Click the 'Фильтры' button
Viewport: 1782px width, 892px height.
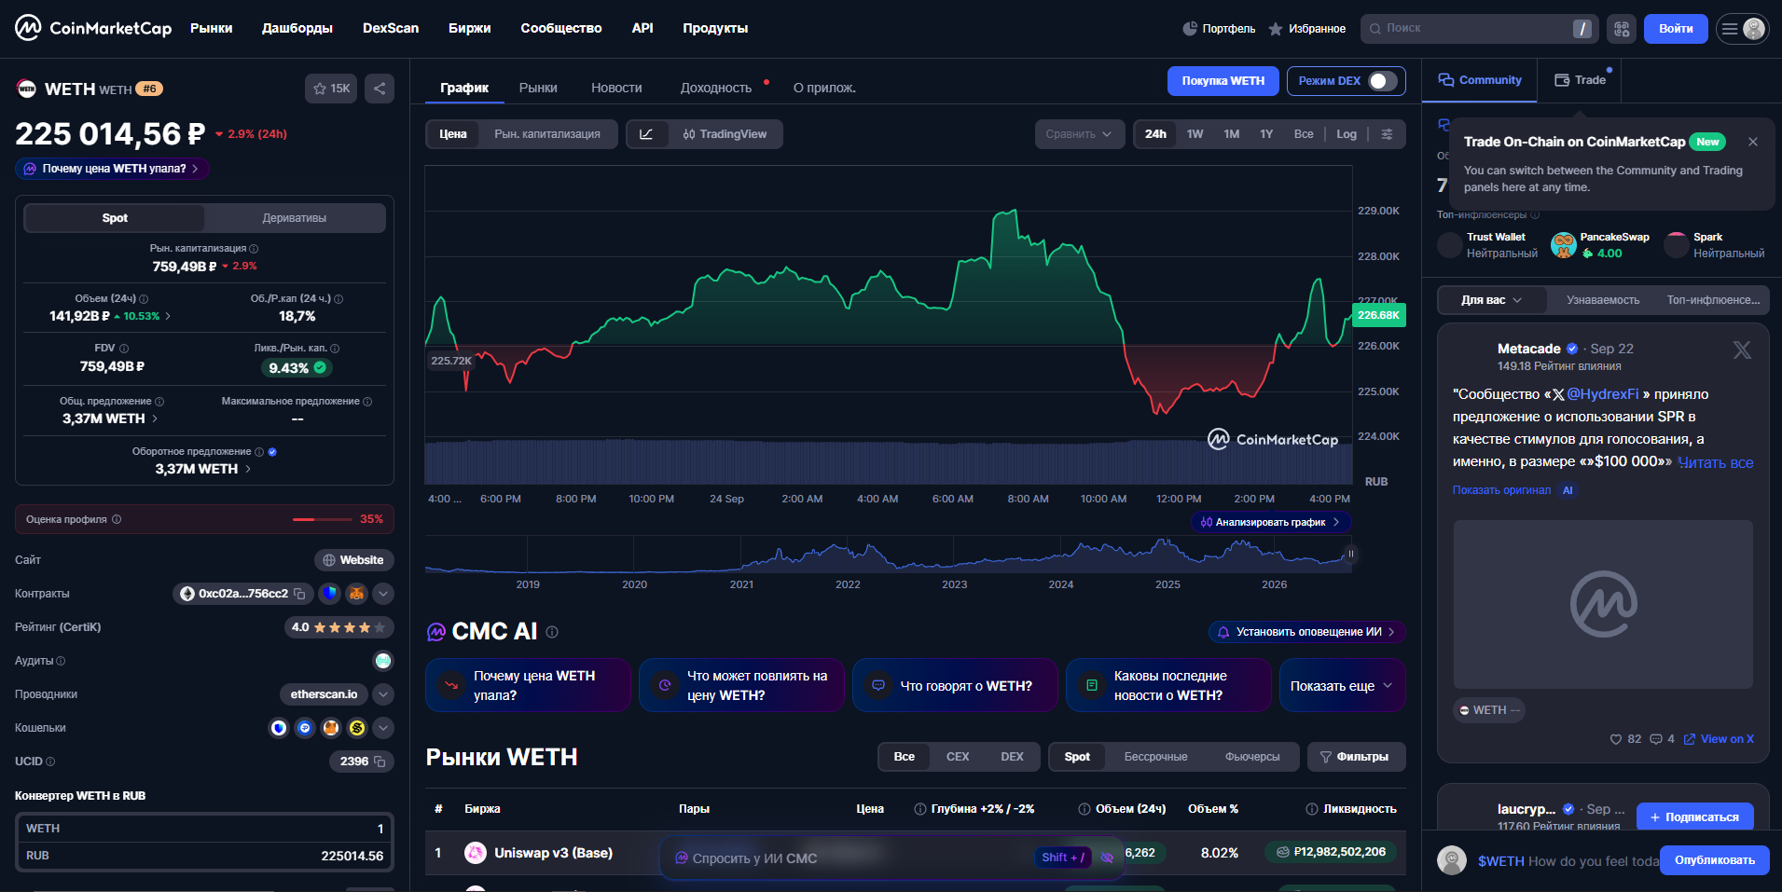pyautogui.click(x=1356, y=757)
